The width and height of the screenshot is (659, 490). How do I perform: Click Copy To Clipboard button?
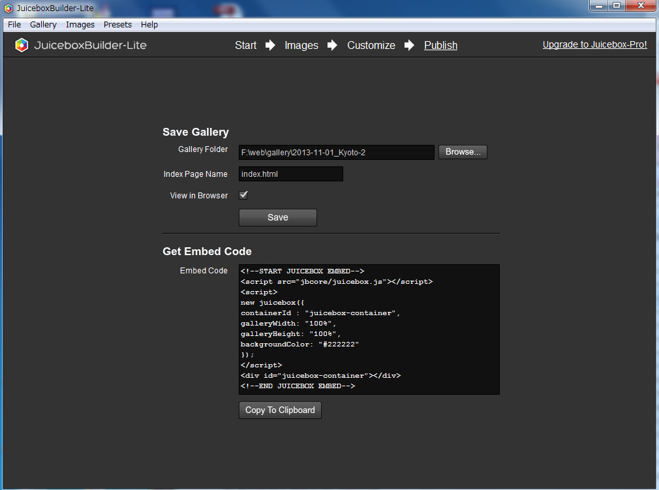pos(280,410)
